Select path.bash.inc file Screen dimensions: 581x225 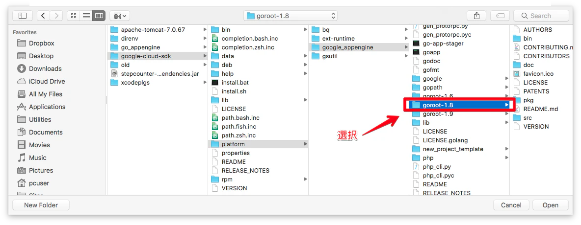(258, 118)
